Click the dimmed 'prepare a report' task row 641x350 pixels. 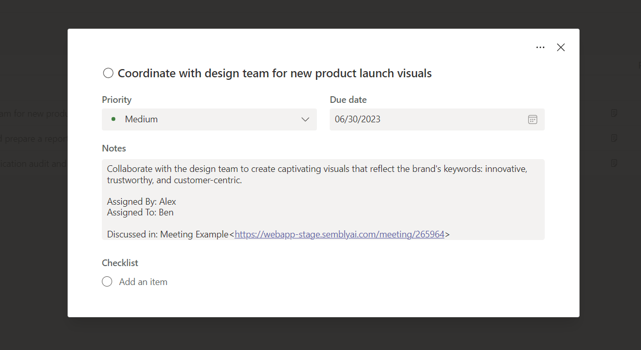click(x=33, y=138)
